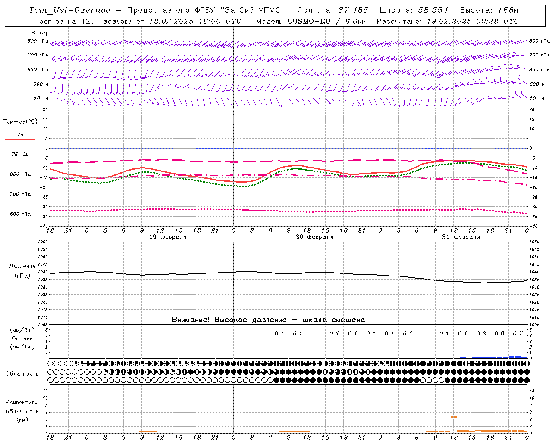Click the Давление pressure panel label
The height and width of the screenshot is (441, 552).
[22, 266]
